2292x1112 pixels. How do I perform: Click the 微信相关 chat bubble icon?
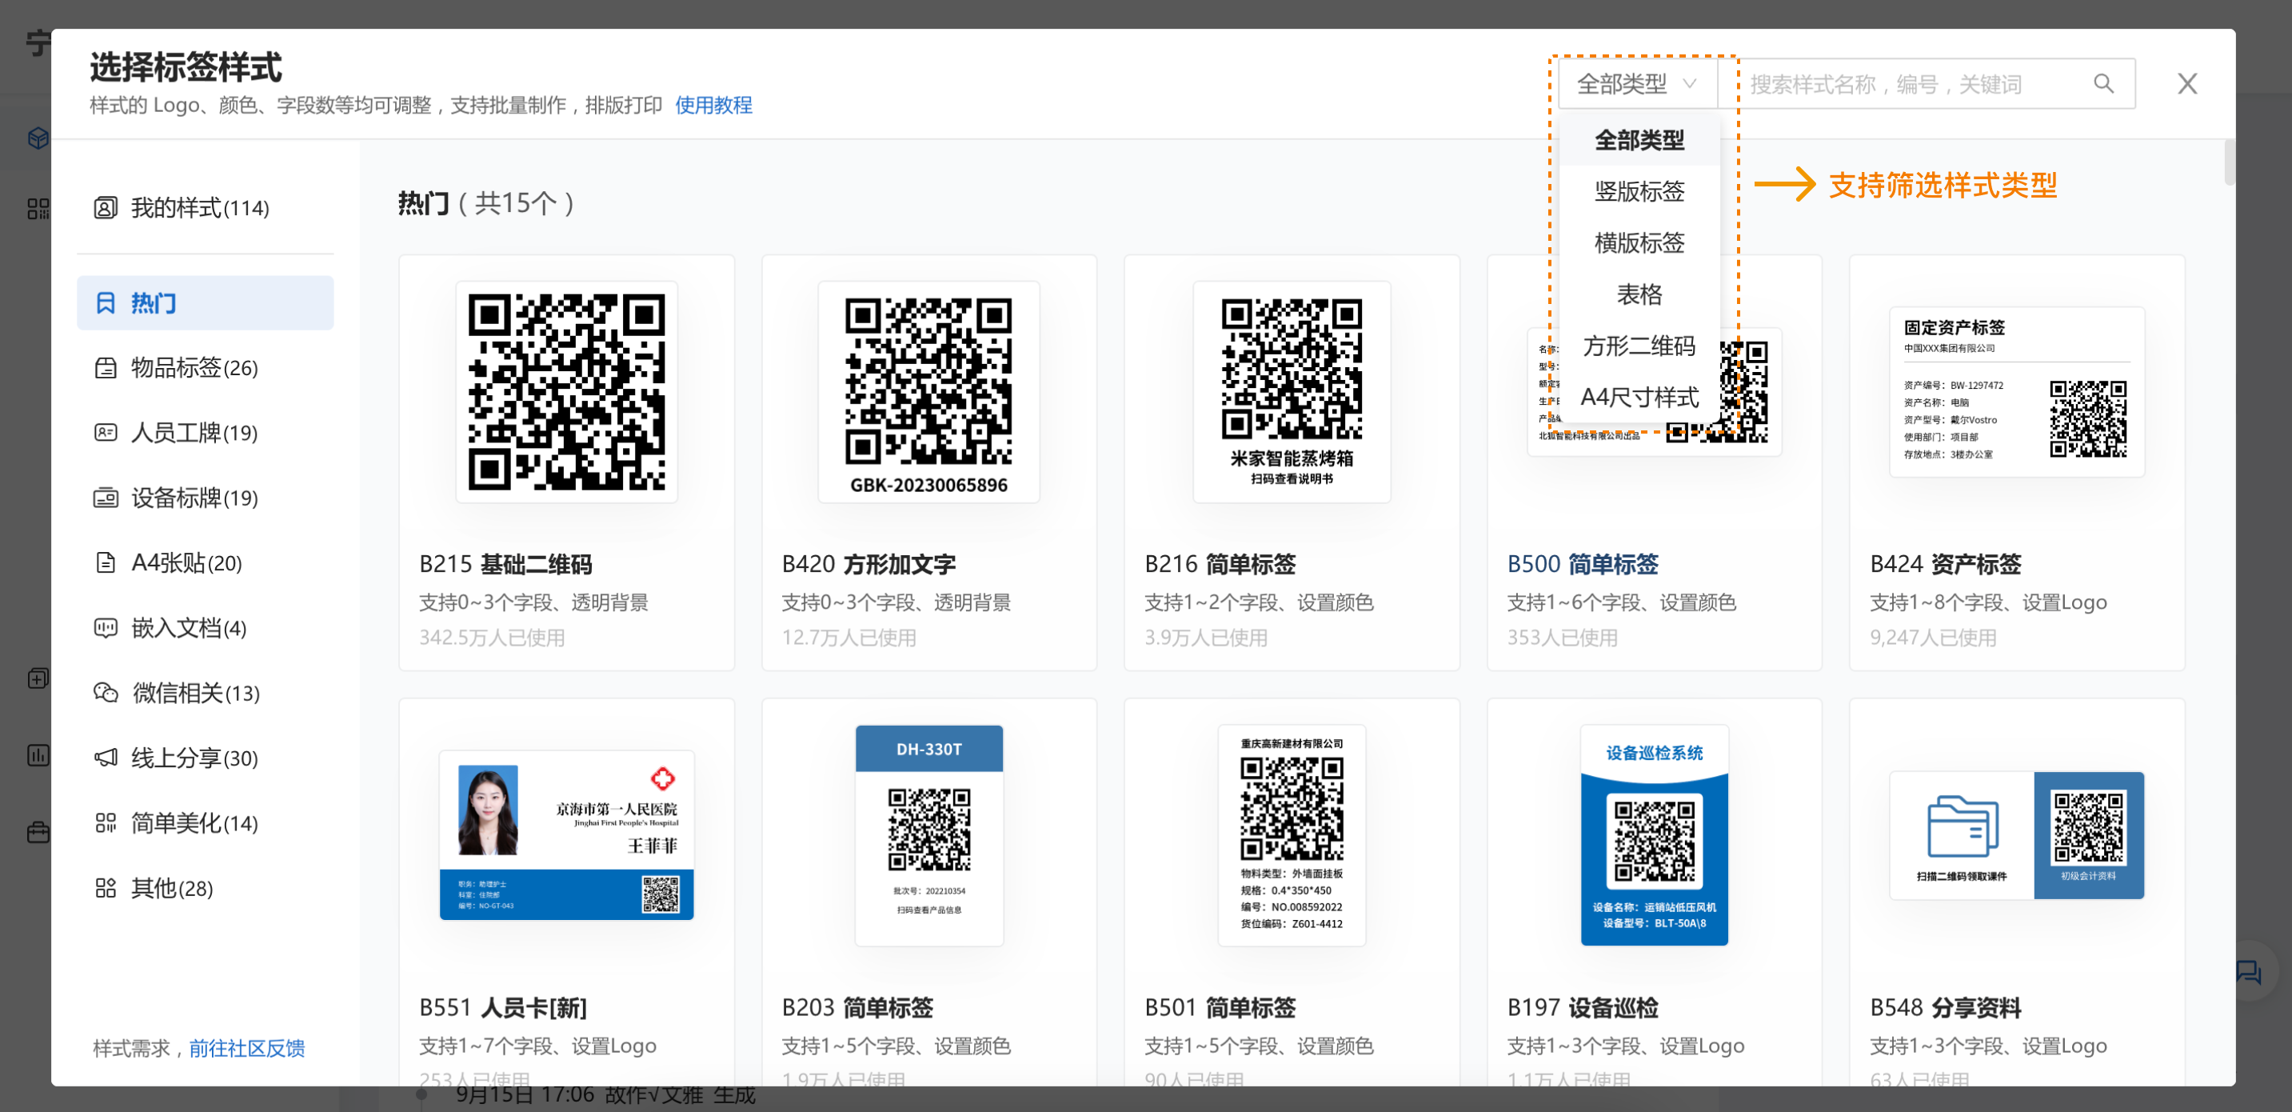pyautogui.click(x=106, y=693)
